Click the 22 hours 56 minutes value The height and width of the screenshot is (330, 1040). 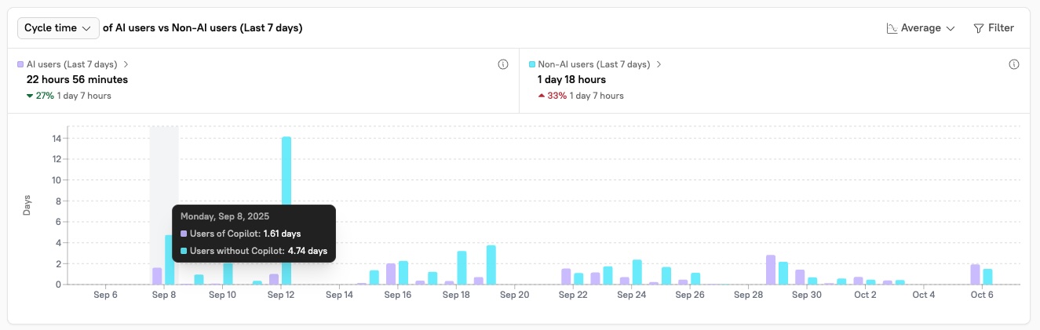coord(77,80)
